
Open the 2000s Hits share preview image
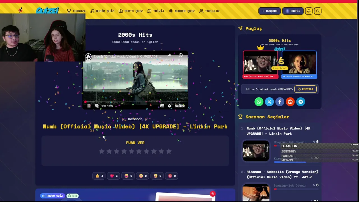(280, 59)
